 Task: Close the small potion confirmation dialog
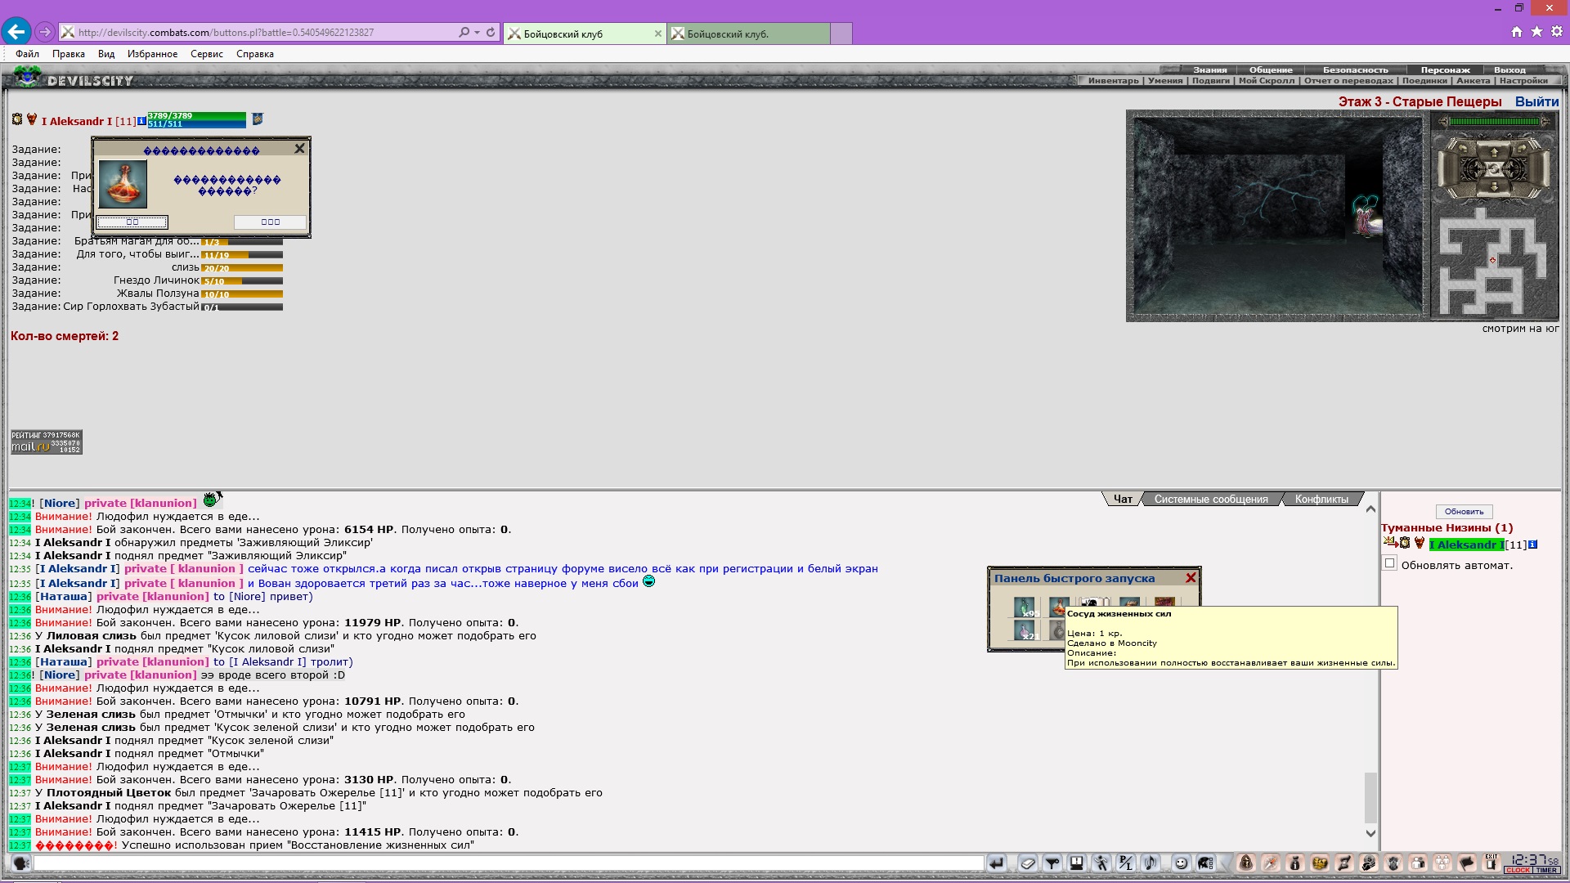point(299,149)
